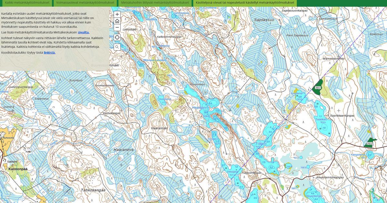Select the 2022 forest parcel above Kangaslampi

coord(370,143)
